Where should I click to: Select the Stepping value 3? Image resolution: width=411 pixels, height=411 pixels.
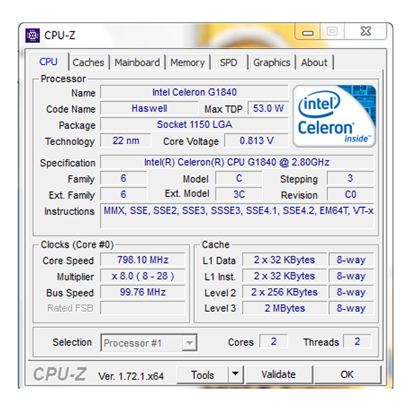pyautogui.click(x=350, y=178)
